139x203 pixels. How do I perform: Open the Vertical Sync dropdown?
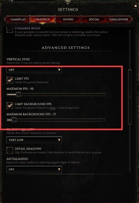[x=34, y=70]
